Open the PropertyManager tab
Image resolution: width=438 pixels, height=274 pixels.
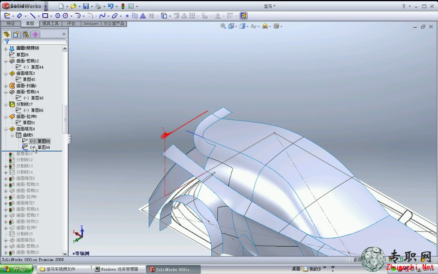[x=16, y=34]
